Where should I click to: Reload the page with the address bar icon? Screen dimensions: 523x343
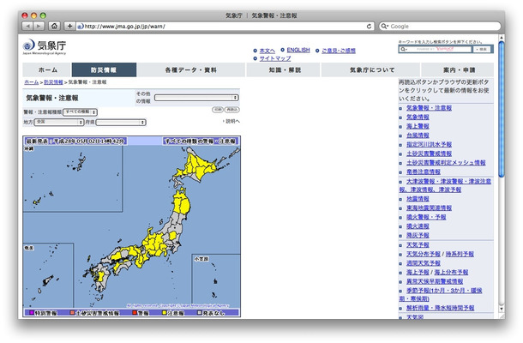click(369, 26)
